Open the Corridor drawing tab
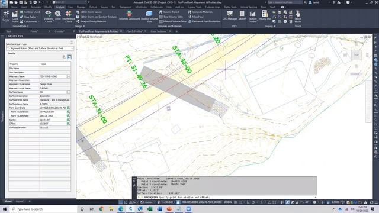This screenshot has height=213, width=379. click(59, 31)
